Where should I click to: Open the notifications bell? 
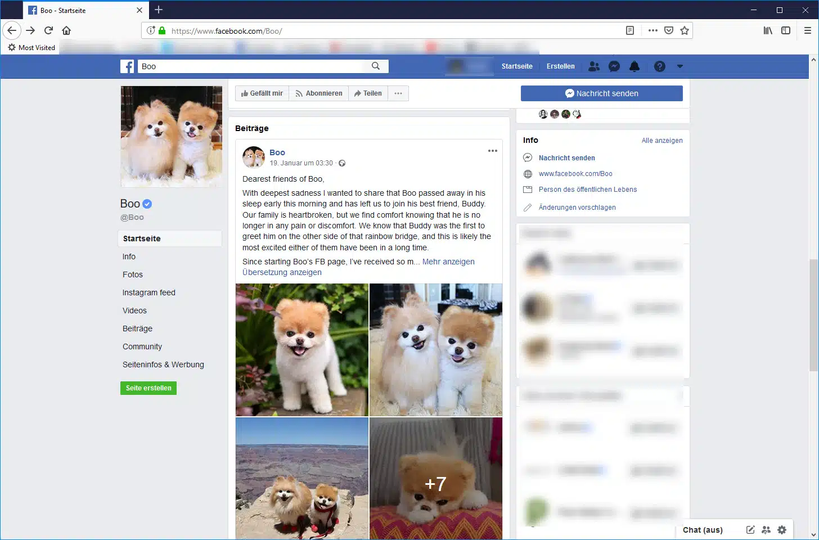(634, 66)
